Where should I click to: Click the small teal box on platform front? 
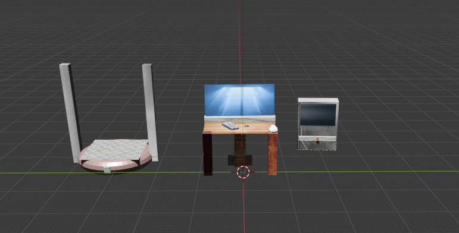107,170
